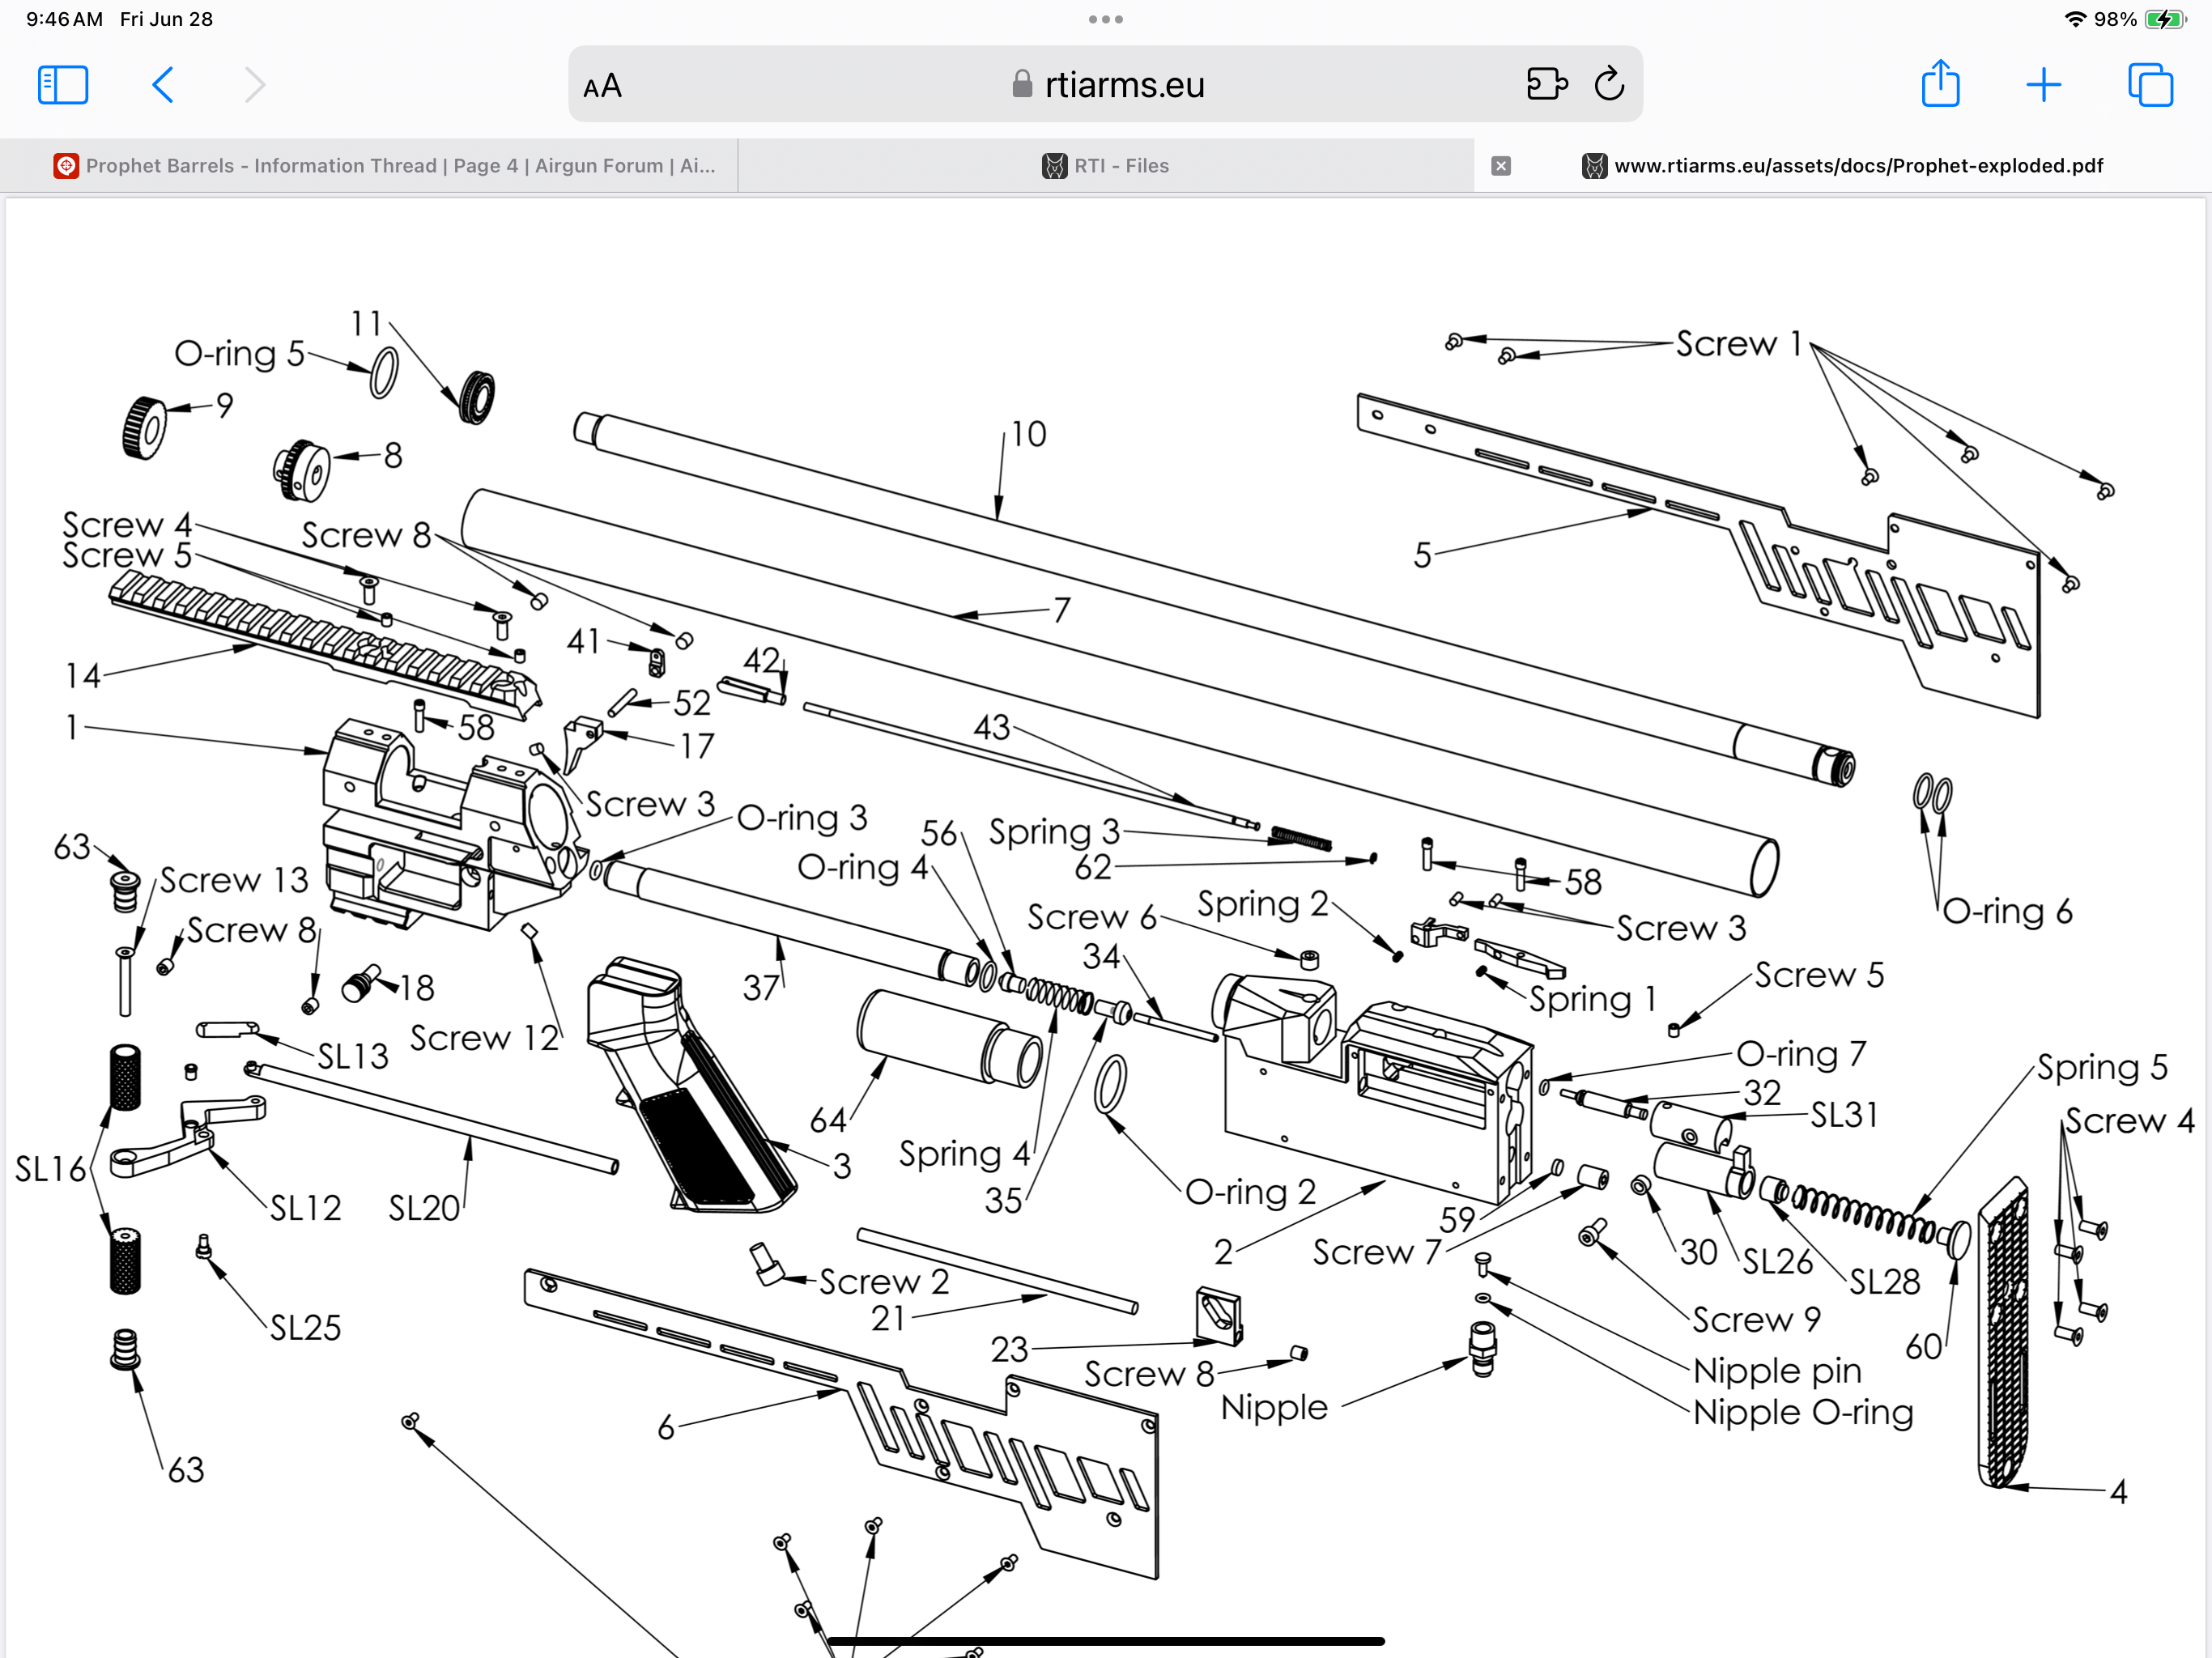
Task: Click the 'Screw 1' label
Action: [x=1739, y=343]
